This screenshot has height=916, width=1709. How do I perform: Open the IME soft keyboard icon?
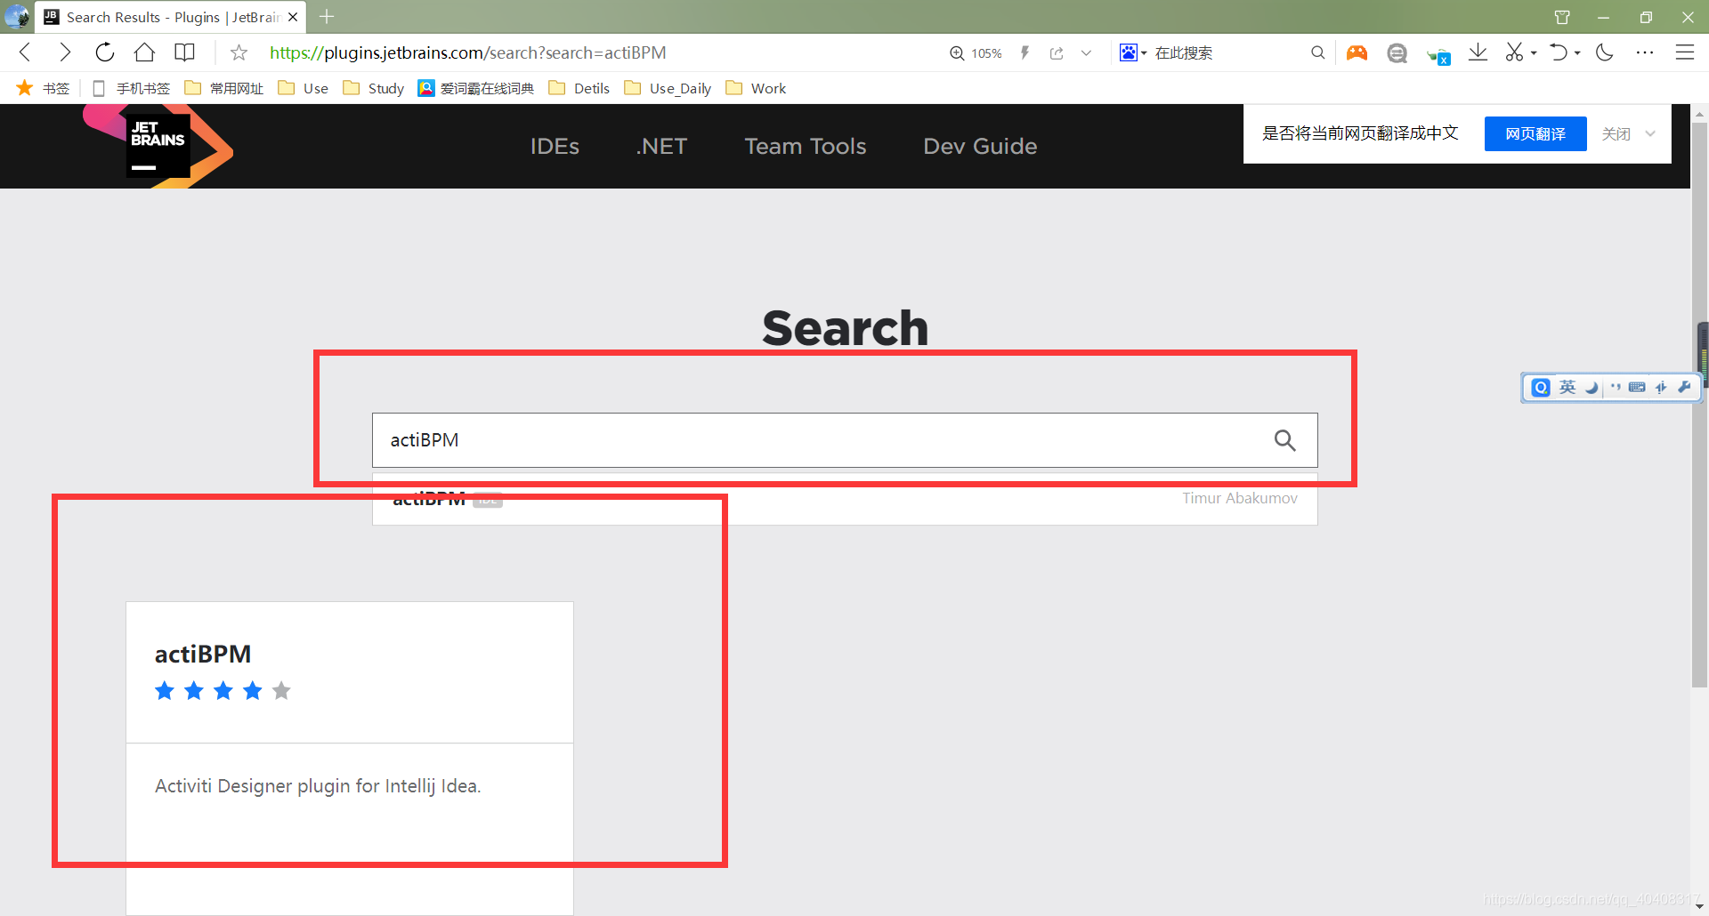(1637, 387)
